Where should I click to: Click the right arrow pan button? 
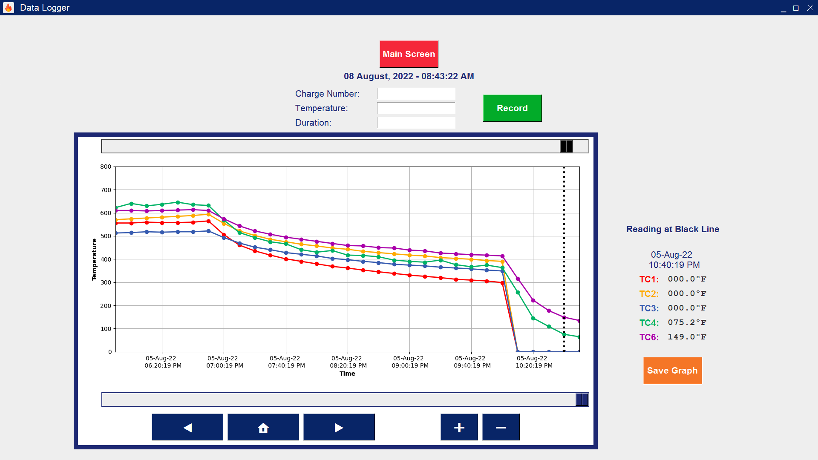coord(339,427)
